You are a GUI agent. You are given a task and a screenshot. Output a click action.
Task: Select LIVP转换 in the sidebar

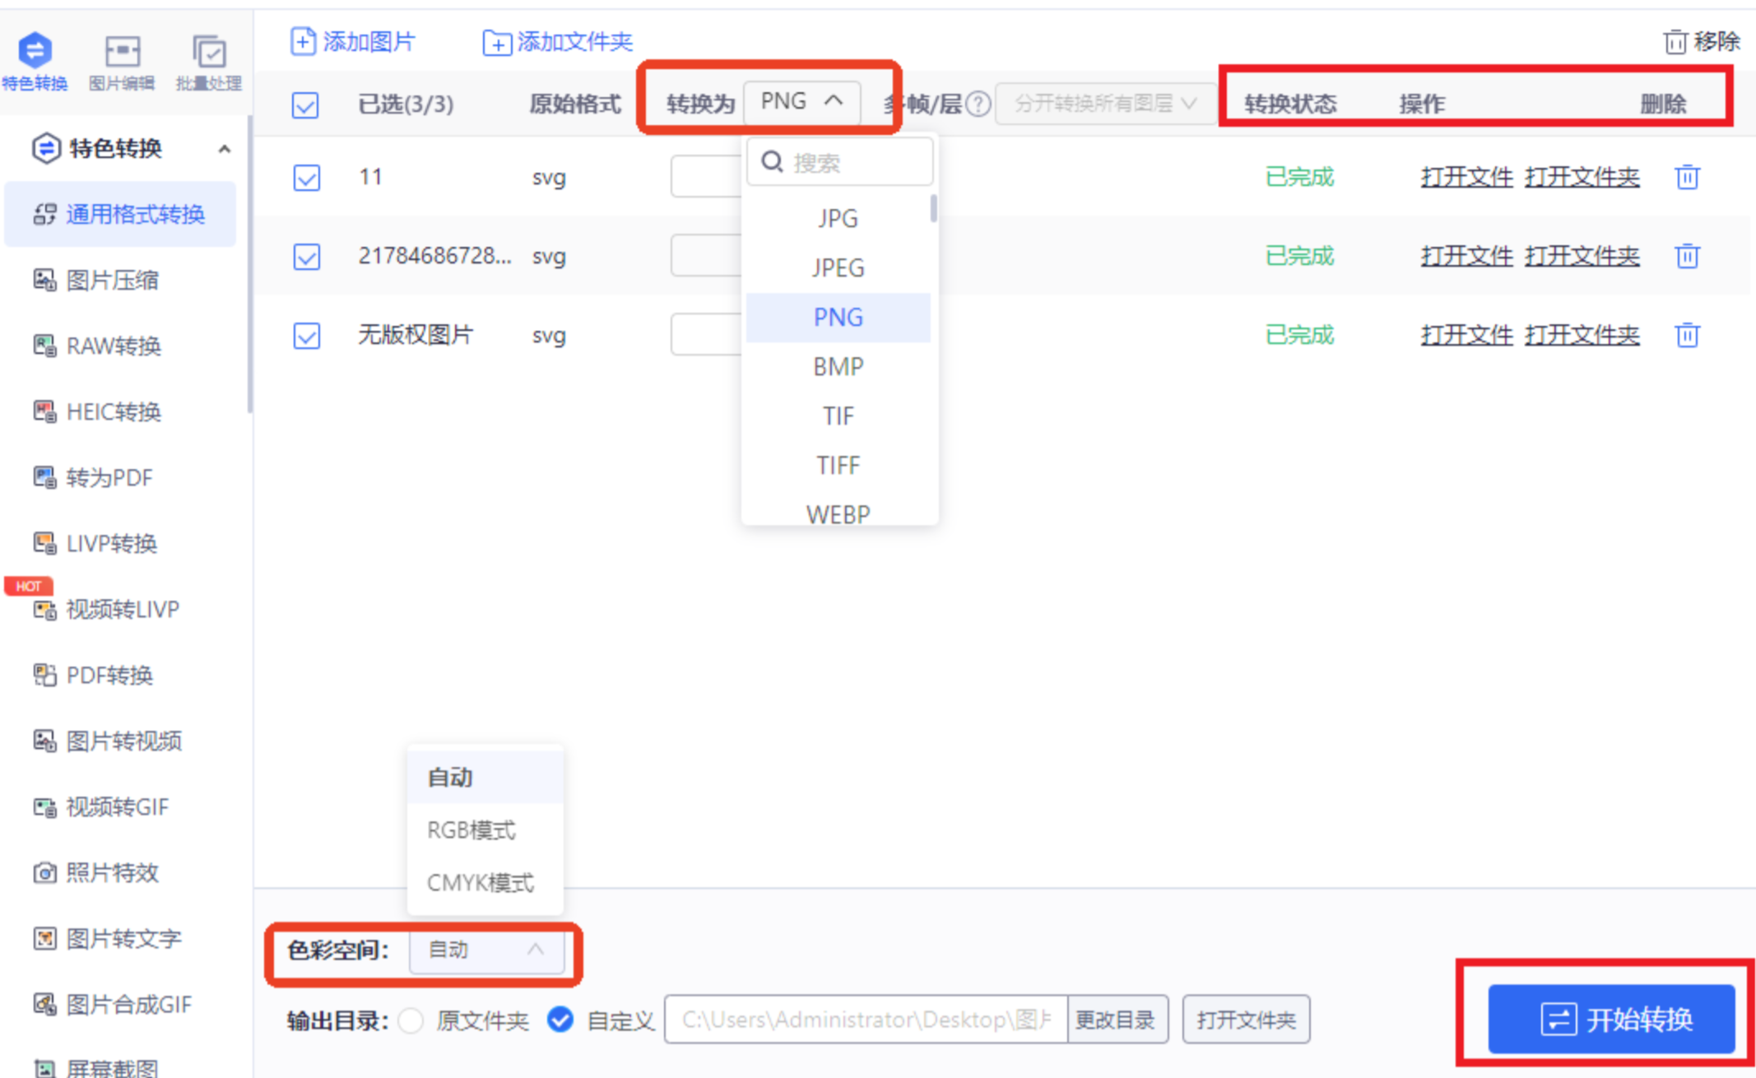coord(120,544)
